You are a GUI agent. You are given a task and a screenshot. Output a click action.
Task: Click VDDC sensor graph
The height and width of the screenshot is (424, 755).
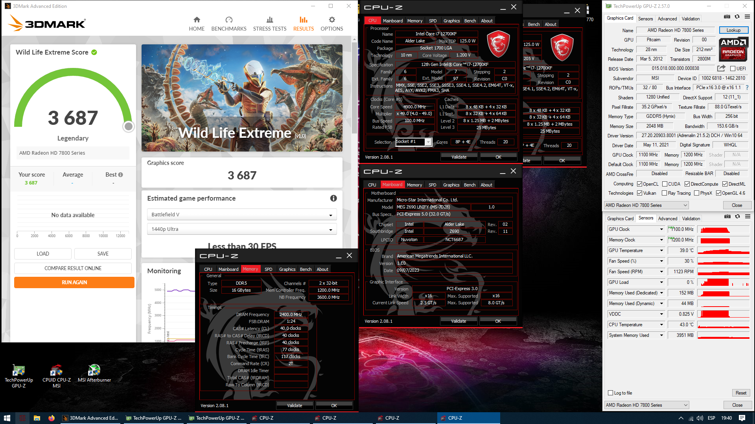click(x=723, y=314)
